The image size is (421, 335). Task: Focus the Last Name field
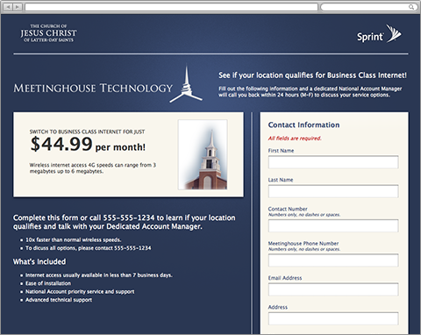click(333, 191)
